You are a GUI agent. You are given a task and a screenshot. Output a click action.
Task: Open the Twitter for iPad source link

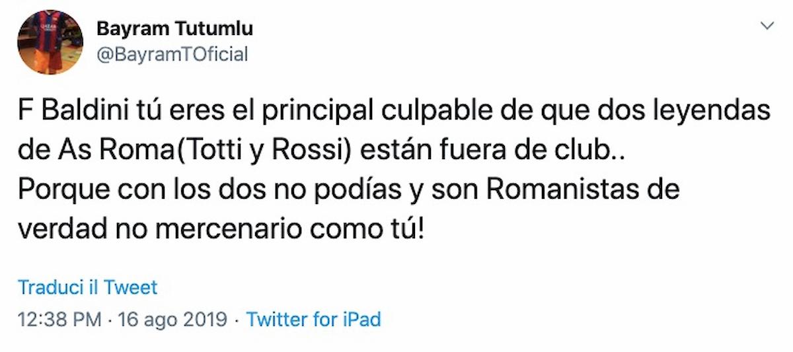pyautogui.click(x=313, y=320)
